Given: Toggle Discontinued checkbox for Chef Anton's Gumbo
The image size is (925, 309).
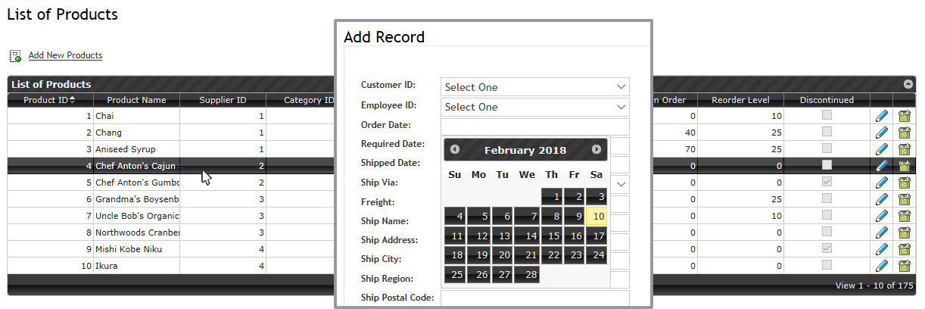Looking at the screenshot, I should [827, 182].
